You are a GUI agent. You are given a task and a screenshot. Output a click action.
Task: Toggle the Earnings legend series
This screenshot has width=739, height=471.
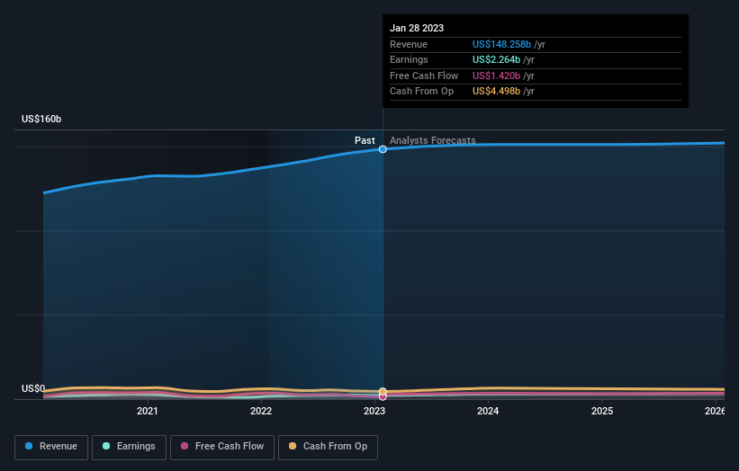coord(129,447)
